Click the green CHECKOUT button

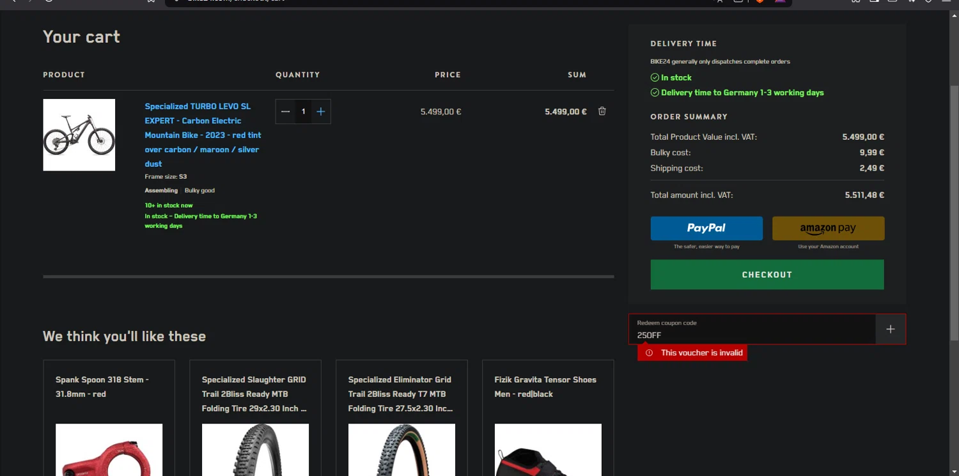click(x=767, y=275)
